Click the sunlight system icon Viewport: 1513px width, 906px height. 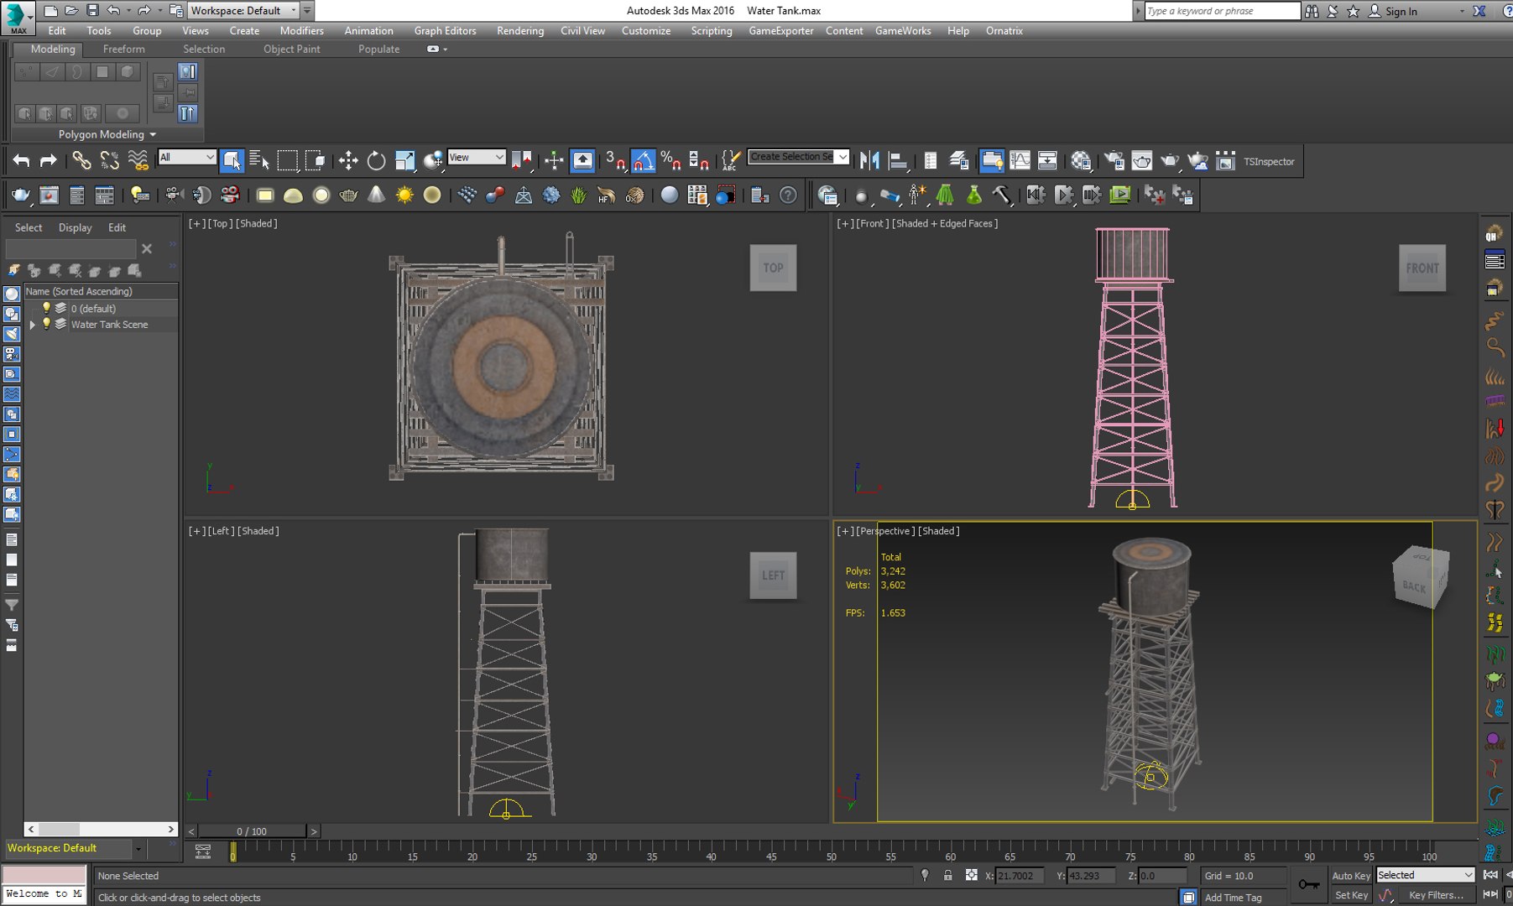(404, 195)
